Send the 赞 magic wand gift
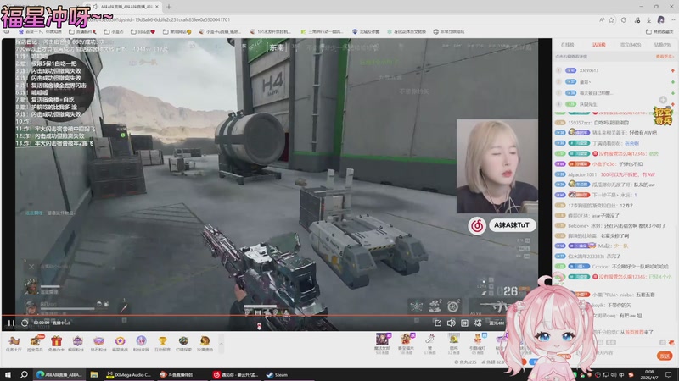The image size is (679, 381). [x=429, y=343]
